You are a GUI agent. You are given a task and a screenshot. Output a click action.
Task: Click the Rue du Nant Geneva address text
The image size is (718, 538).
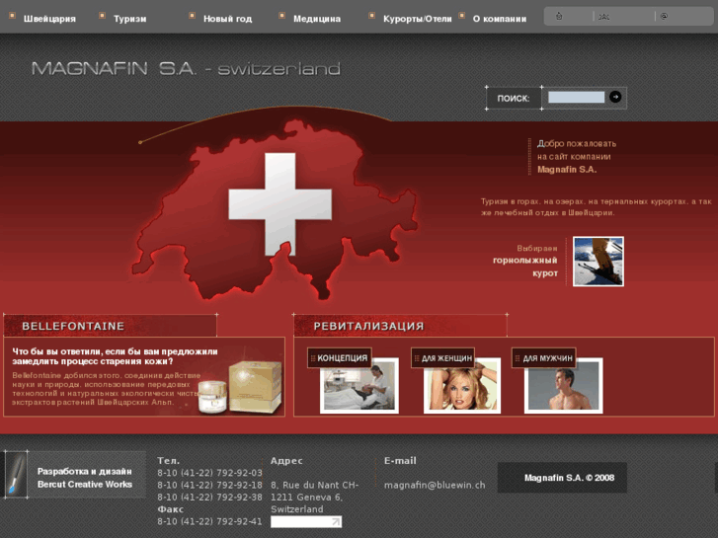pyautogui.click(x=315, y=497)
